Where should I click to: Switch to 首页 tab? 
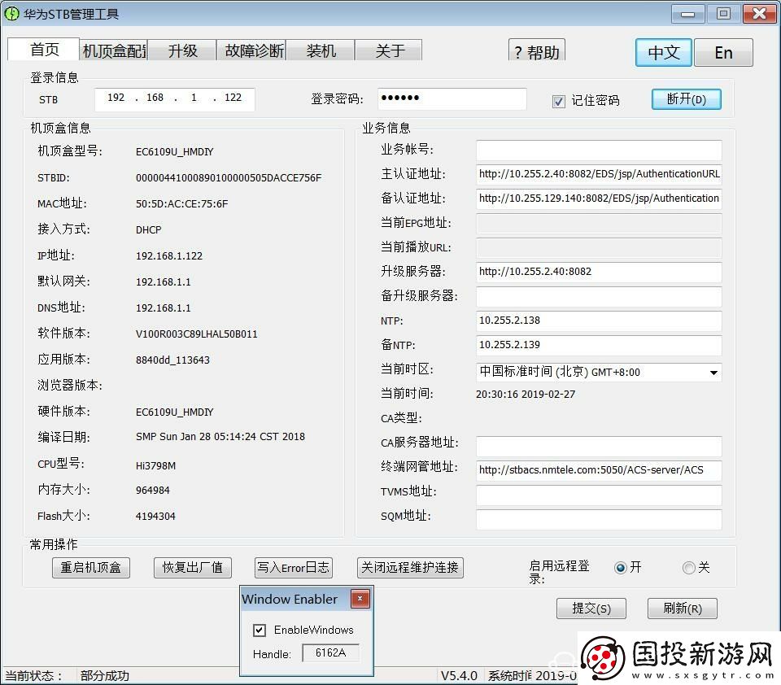tap(43, 50)
